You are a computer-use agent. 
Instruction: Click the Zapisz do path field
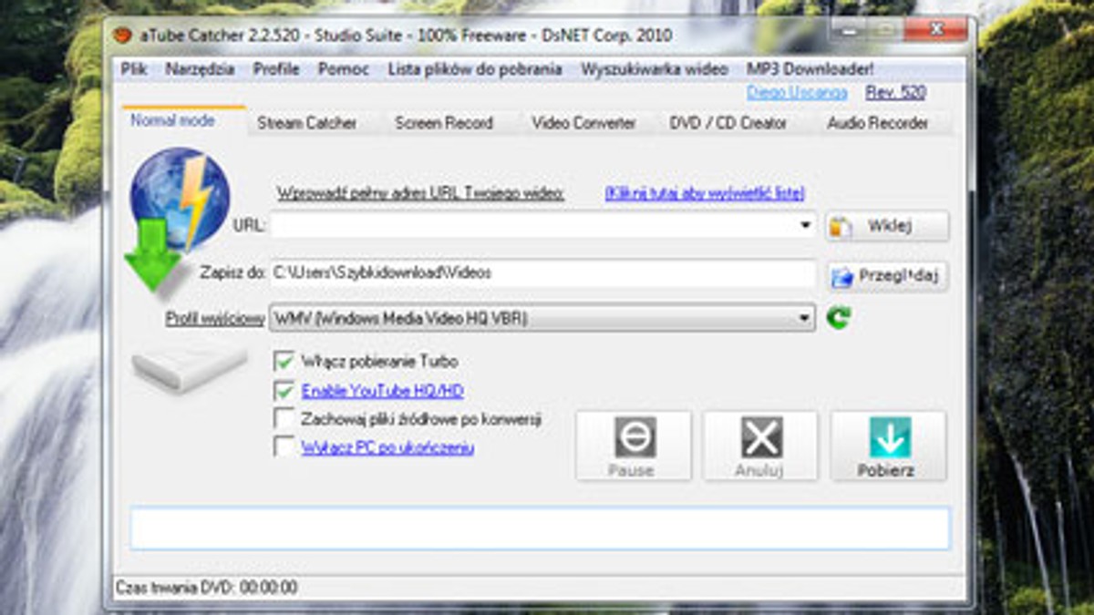[x=542, y=273]
